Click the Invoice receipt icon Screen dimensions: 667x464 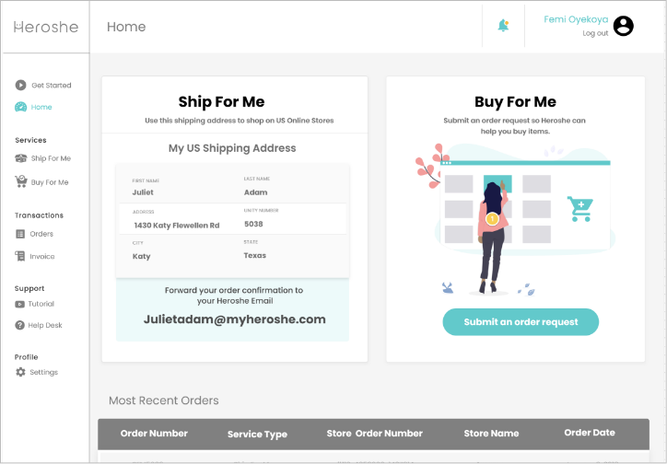coord(20,256)
